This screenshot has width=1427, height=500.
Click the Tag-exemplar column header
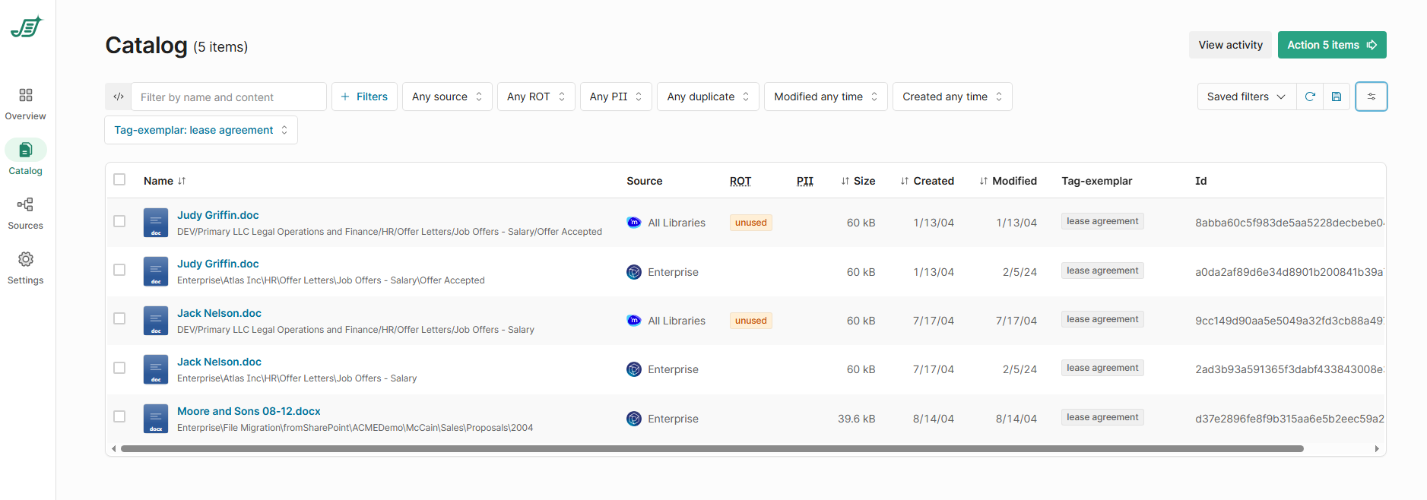click(1097, 181)
